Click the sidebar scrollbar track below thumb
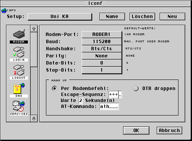This screenshot has width=192, height=141. [x=34, y=91]
